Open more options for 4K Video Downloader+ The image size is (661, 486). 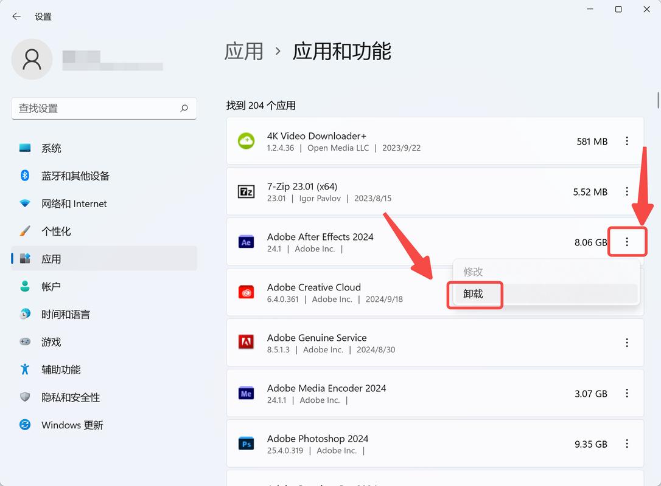[627, 141]
